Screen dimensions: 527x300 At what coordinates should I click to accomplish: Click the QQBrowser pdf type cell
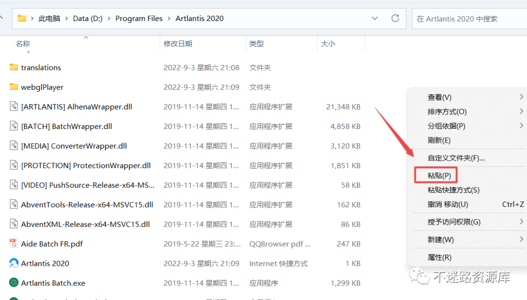click(280, 244)
